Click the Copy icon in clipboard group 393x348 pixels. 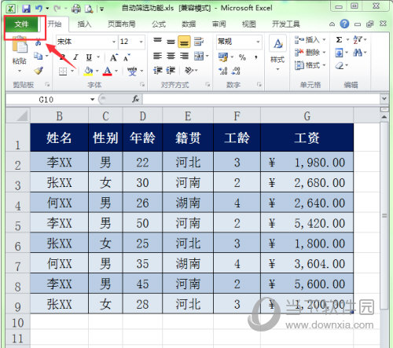39,56
